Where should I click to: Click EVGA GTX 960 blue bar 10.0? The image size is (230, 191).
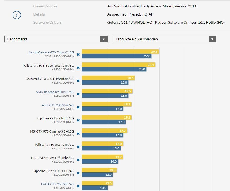click(95, 188)
